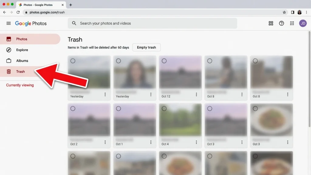
Task: Close the Google Photos browser tab
Action: tap(63, 5)
